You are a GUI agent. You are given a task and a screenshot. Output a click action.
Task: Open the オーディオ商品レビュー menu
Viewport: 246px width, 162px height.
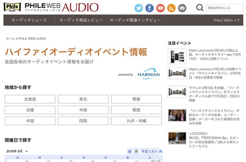pyautogui.click(x=79, y=20)
